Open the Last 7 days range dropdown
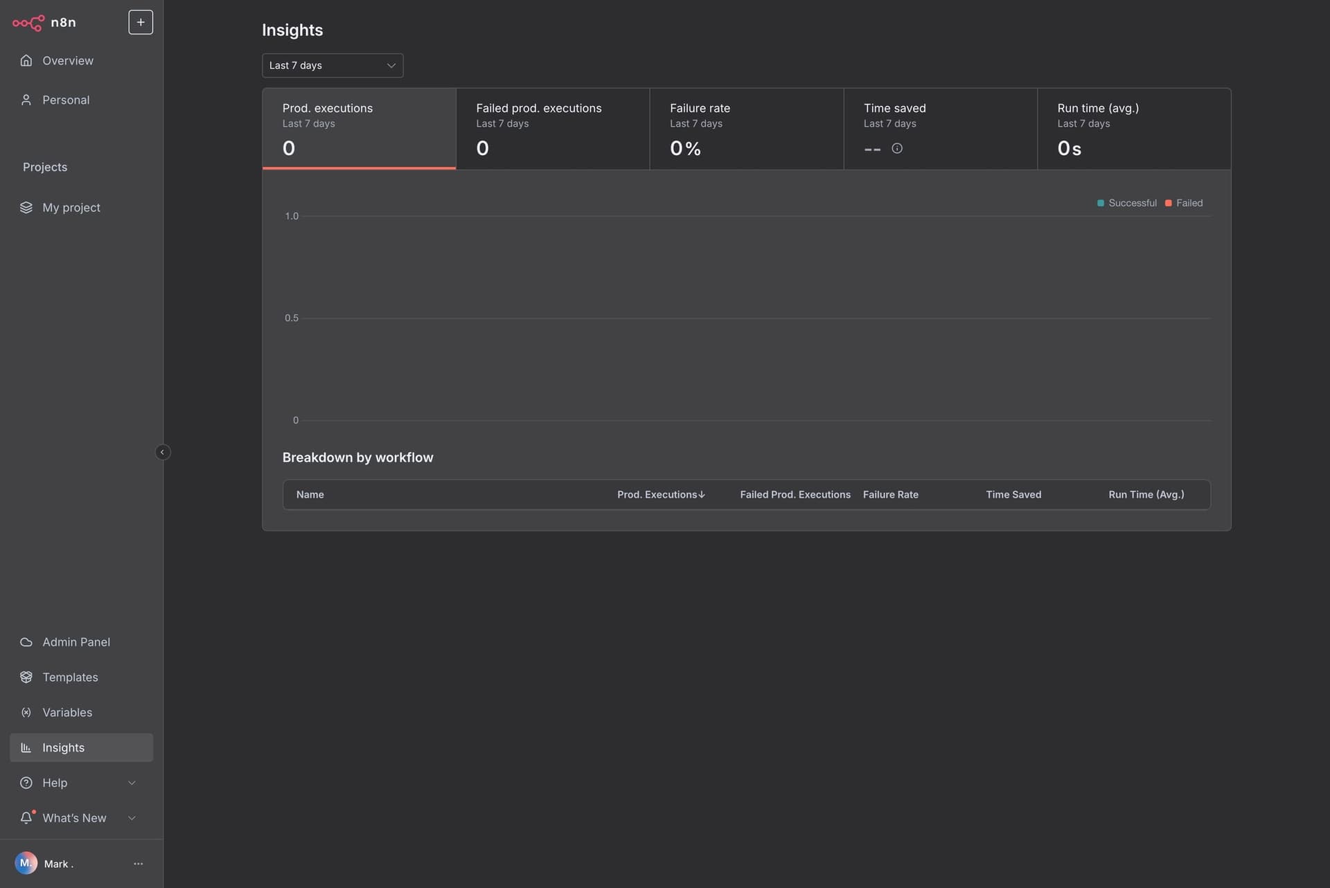 pyautogui.click(x=332, y=65)
